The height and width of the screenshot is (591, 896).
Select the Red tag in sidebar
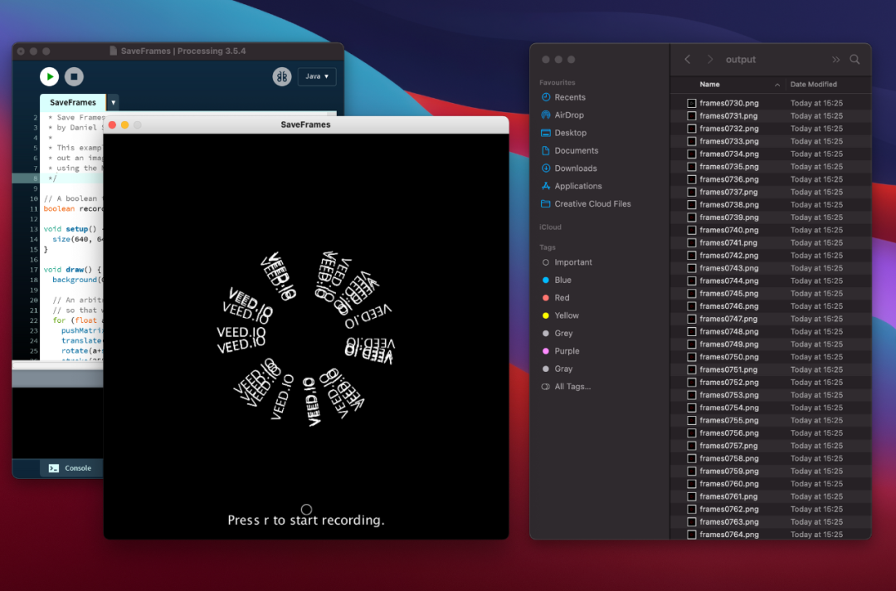[x=555, y=298]
